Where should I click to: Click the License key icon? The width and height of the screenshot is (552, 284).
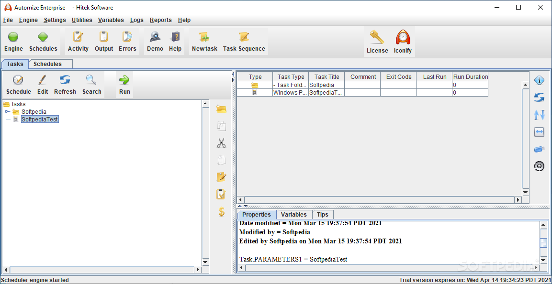click(377, 42)
